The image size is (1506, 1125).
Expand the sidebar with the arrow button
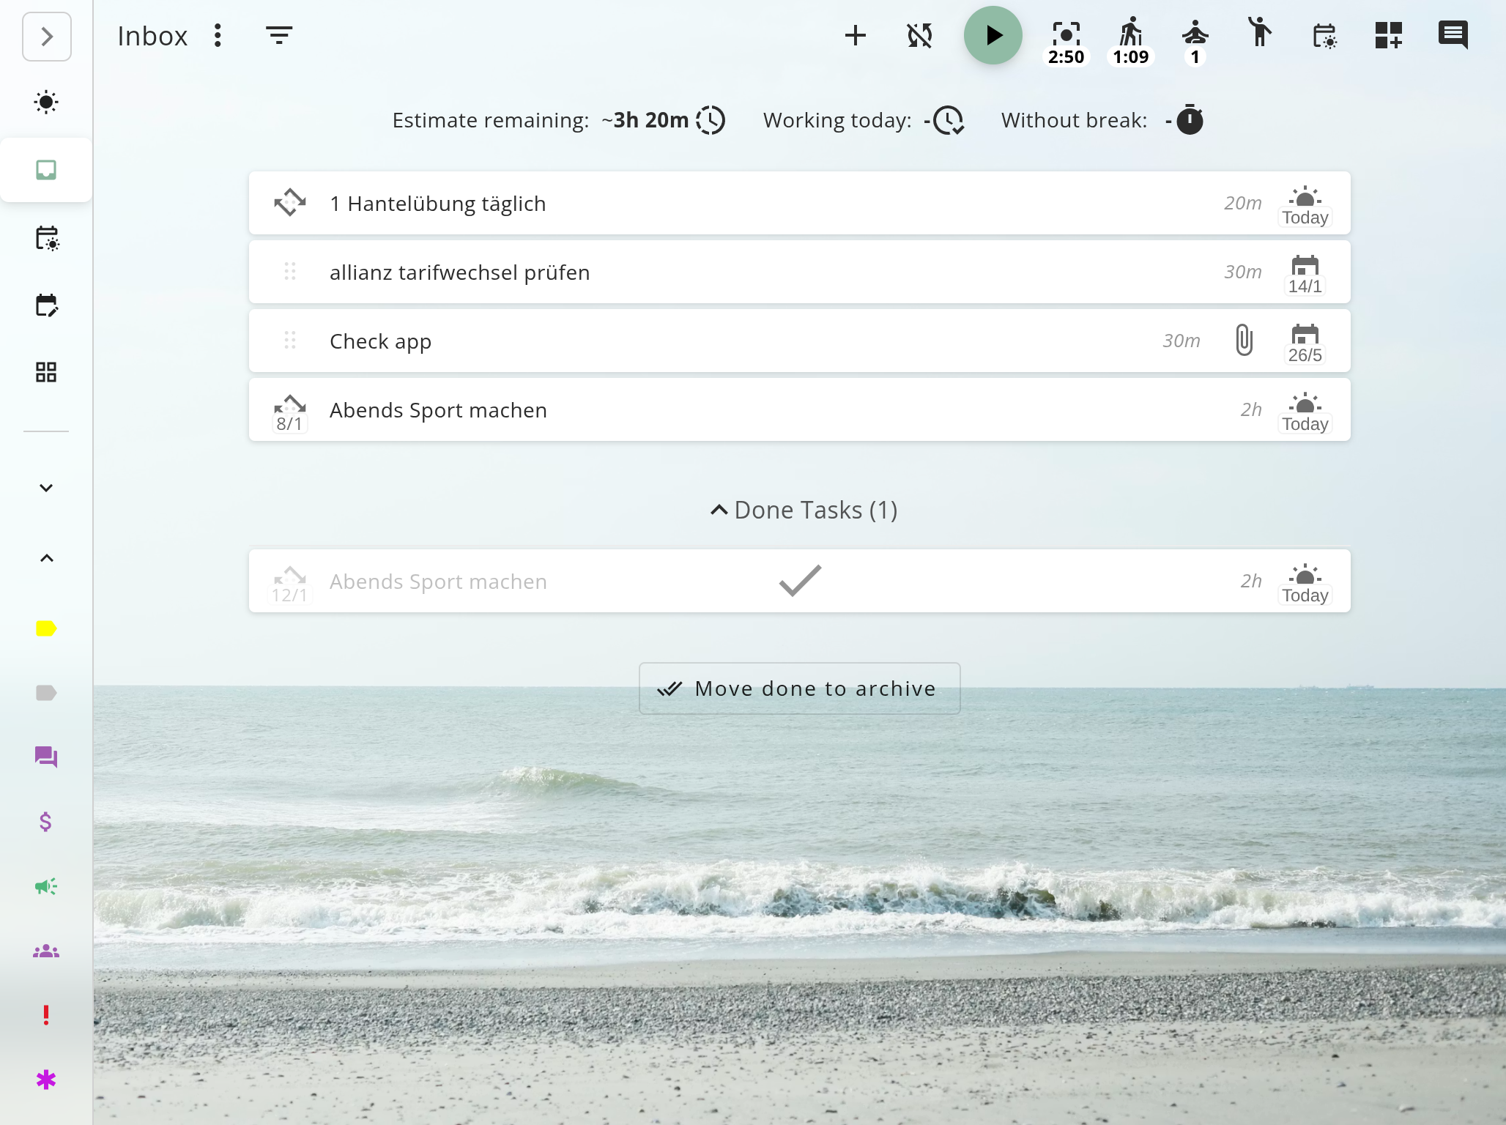(46, 35)
